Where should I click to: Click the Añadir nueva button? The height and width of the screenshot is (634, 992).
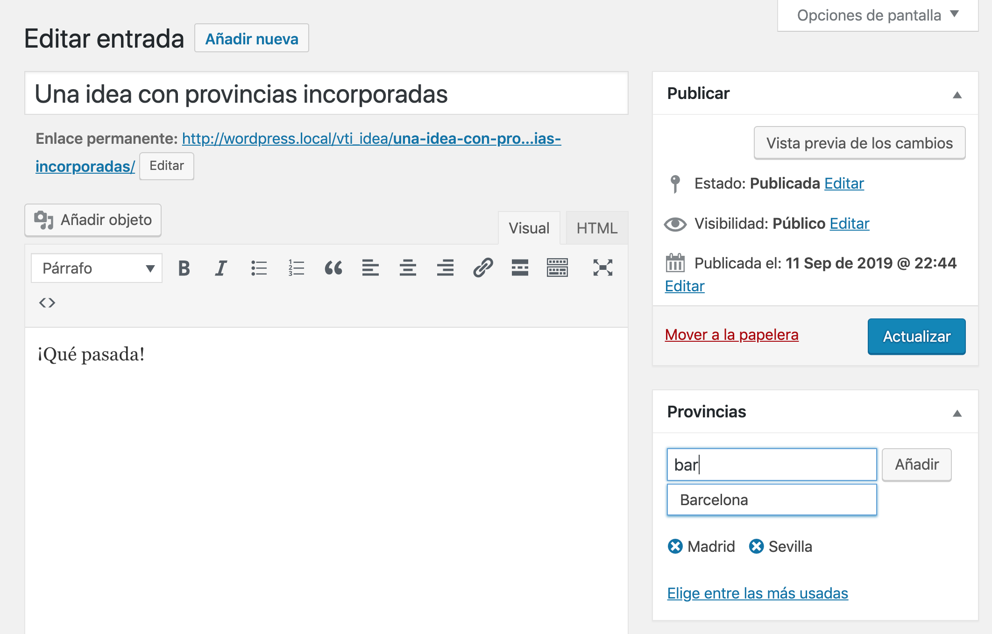point(252,38)
